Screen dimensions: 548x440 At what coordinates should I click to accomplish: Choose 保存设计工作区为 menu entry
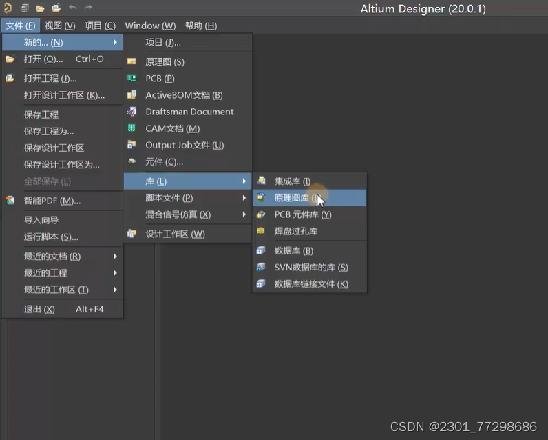pos(63,165)
